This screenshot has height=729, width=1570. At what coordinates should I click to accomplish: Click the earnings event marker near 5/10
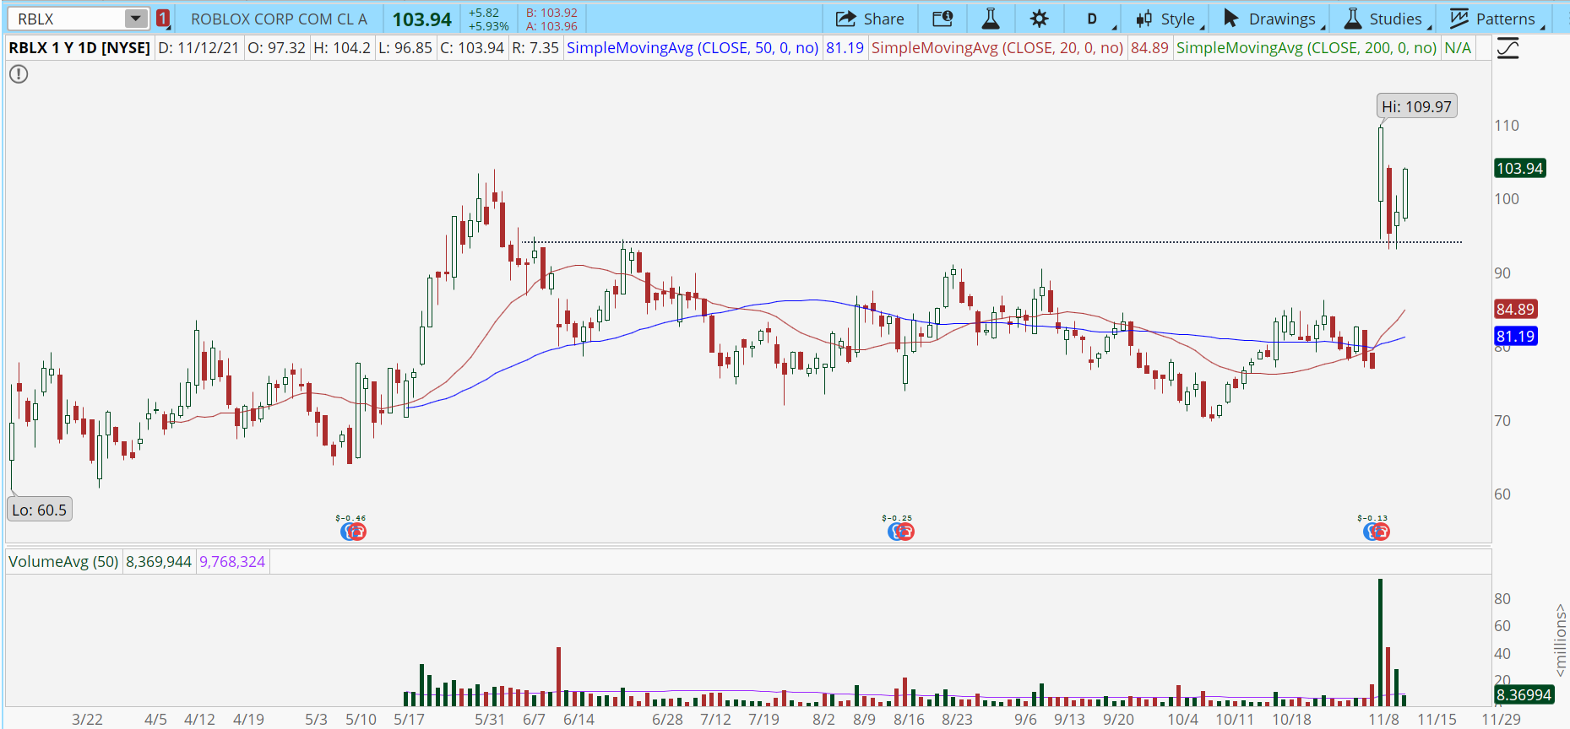click(x=353, y=531)
